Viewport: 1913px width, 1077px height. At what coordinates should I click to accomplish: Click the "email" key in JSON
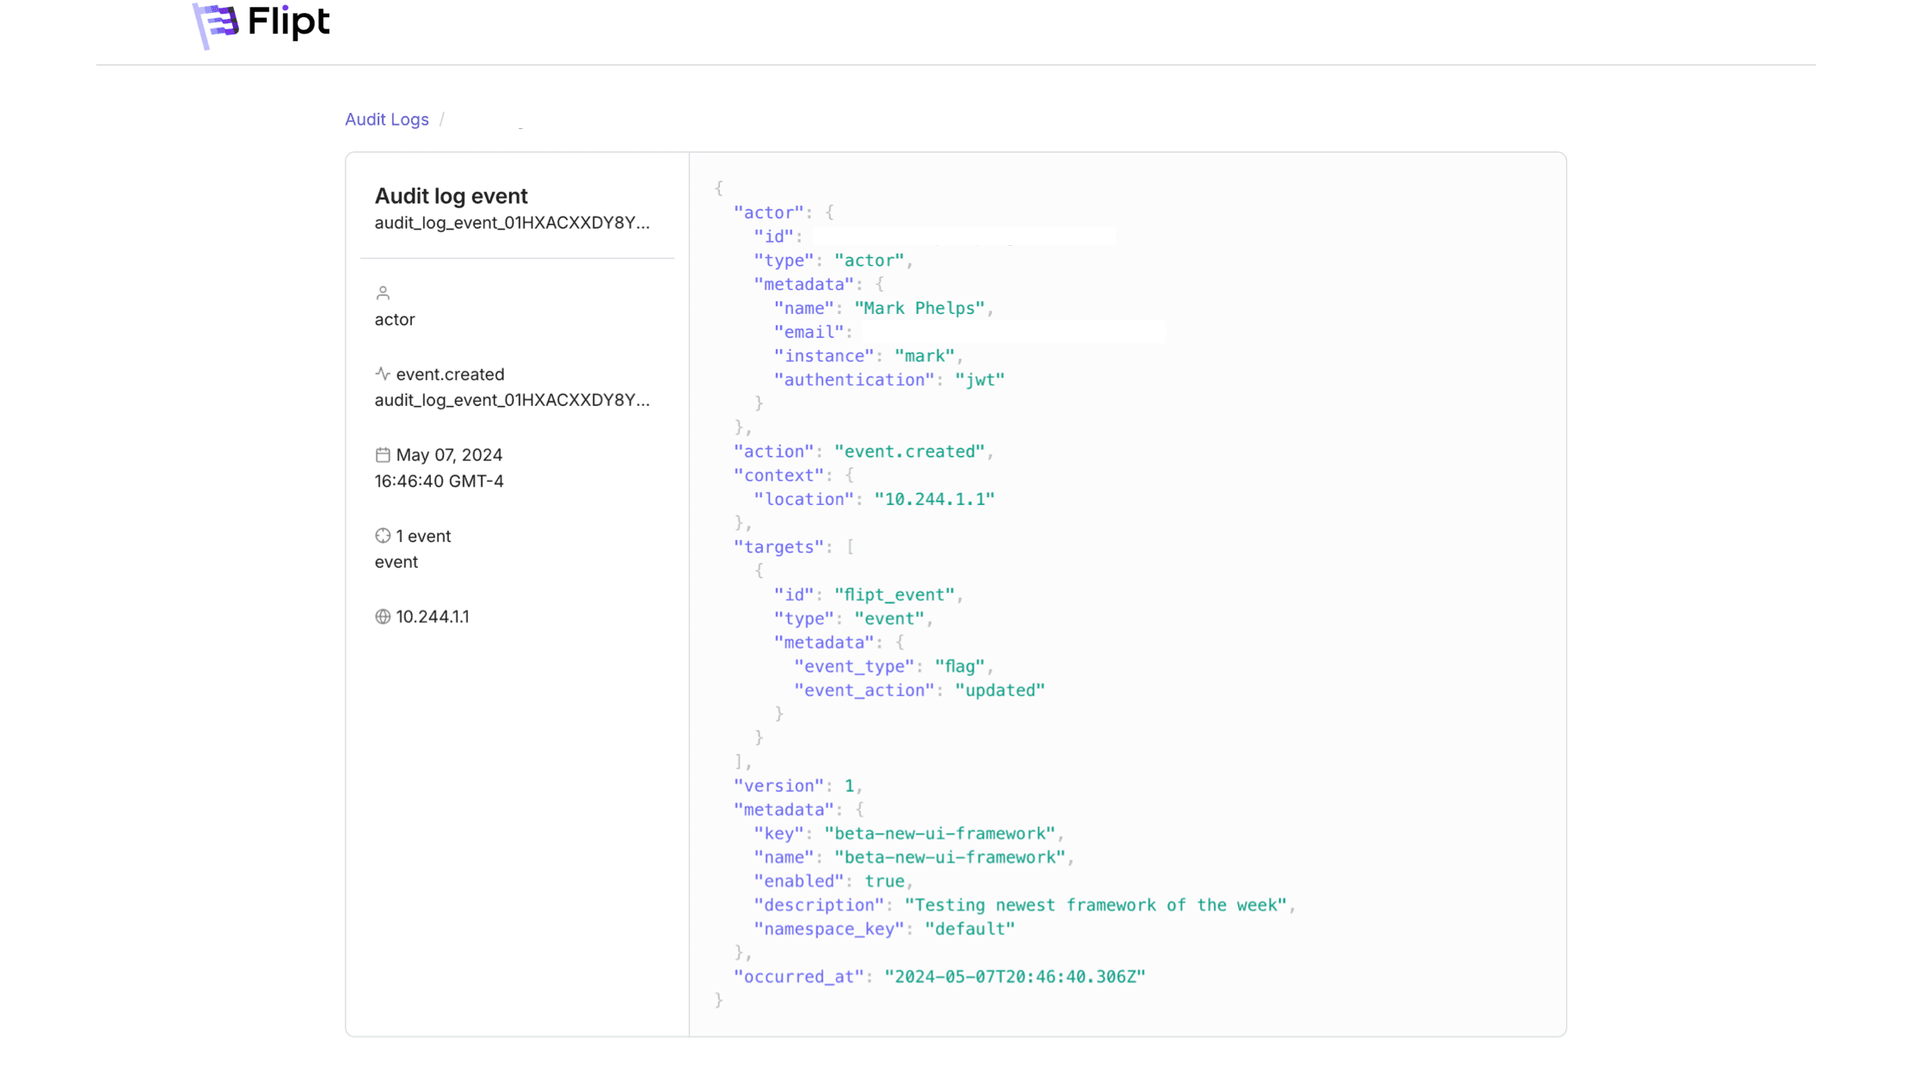coord(809,332)
